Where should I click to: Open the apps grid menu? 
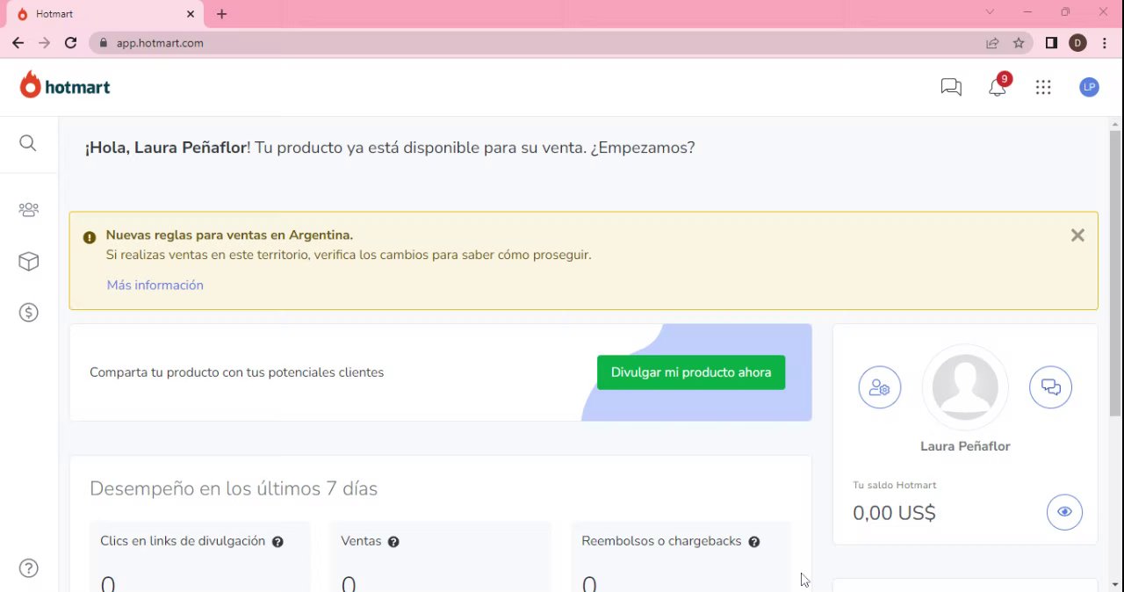click(x=1043, y=87)
